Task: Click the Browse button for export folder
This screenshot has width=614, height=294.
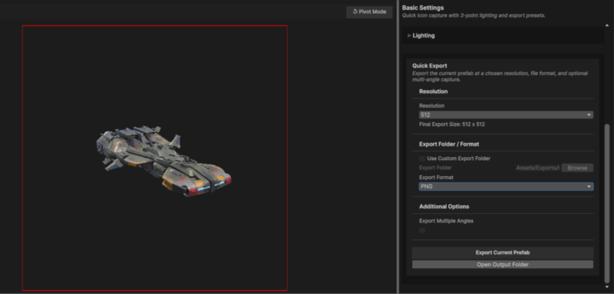Action: [577, 168]
